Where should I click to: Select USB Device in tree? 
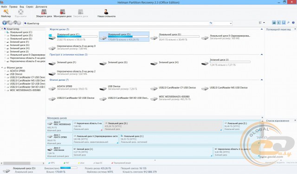[x=16, y=74]
